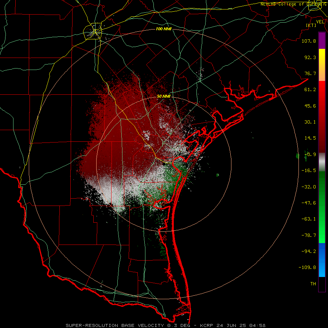The image size is (328, 328).
Task: Click the bright green band near -78.7
Action: click(x=322, y=235)
